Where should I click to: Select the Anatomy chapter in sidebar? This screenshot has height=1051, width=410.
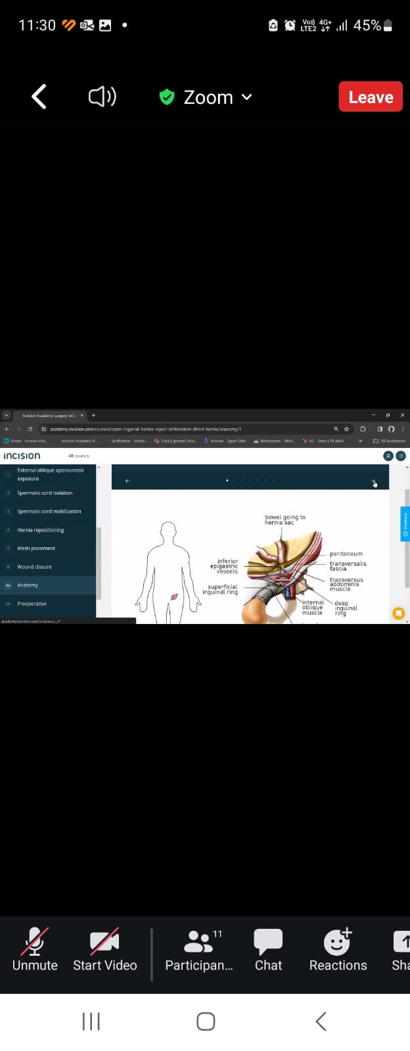pyautogui.click(x=28, y=585)
